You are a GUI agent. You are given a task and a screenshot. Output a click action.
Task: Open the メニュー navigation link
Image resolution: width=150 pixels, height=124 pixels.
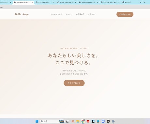point(69,14)
